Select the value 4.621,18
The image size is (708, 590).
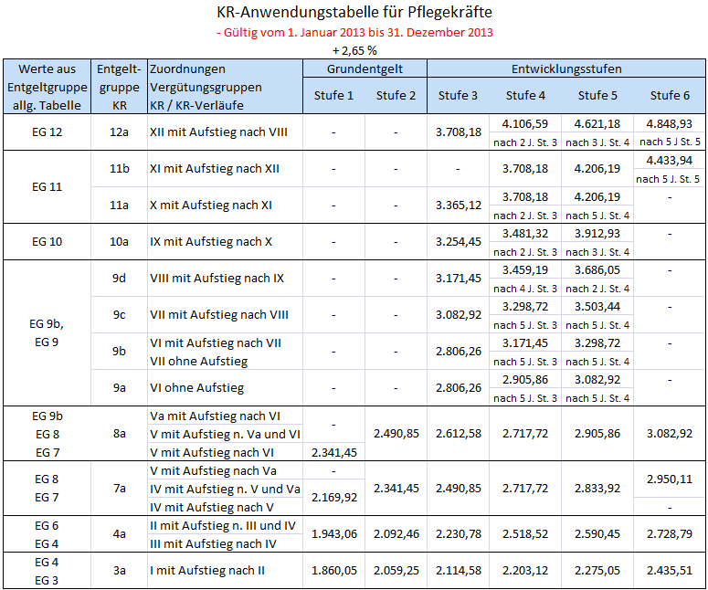(x=597, y=123)
